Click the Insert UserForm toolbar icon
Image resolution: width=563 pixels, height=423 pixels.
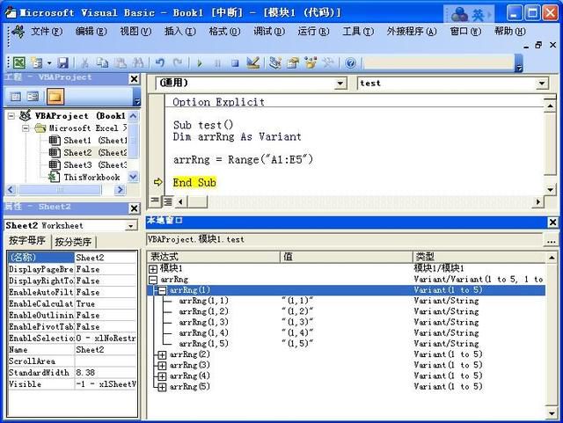(x=36, y=62)
